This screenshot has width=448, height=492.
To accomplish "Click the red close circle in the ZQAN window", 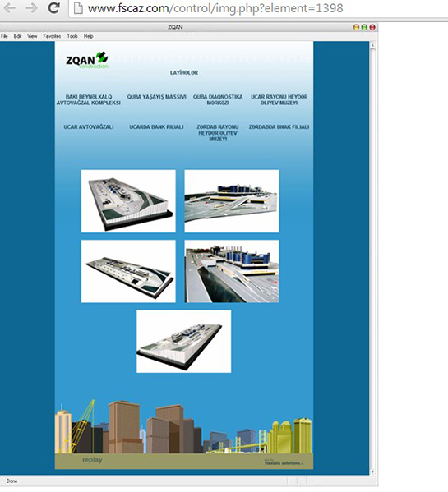I will 372,27.
